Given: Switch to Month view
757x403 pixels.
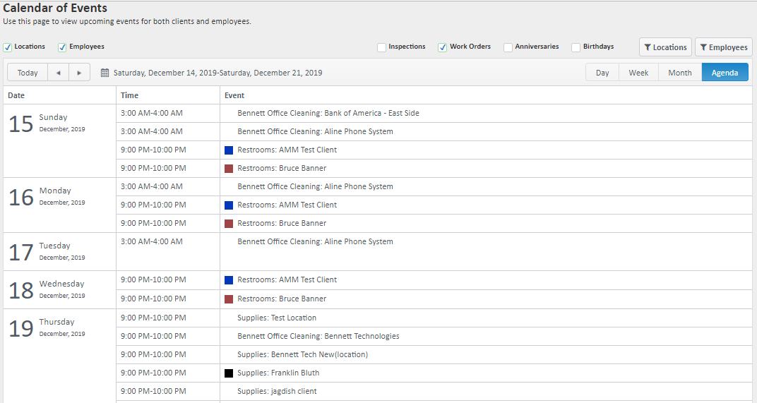Looking at the screenshot, I should point(680,73).
